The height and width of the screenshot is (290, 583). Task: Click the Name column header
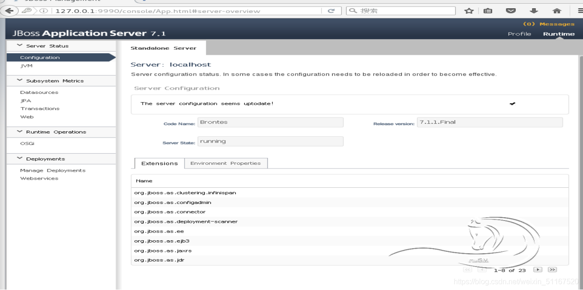(144, 181)
